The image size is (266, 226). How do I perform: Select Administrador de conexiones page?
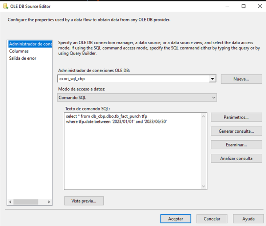point(30,44)
